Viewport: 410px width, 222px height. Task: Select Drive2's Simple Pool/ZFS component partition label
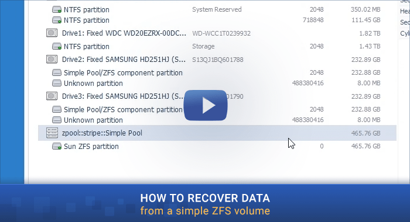click(x=123, y=73)
